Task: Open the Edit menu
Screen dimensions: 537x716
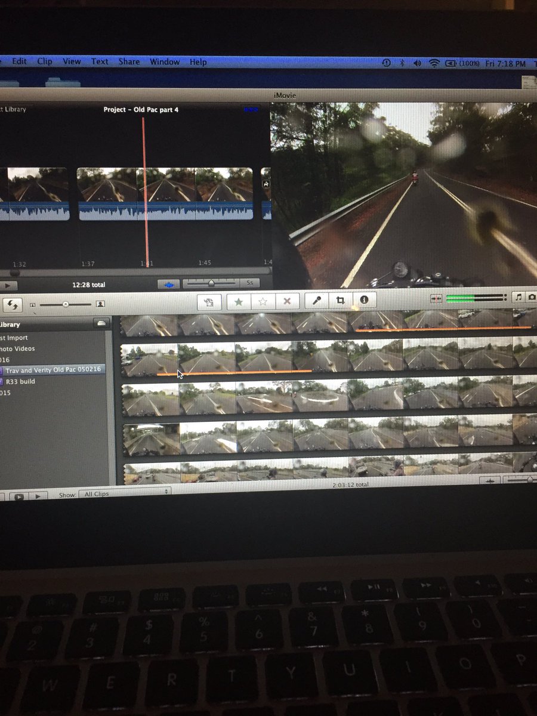Action: (x=20, y=61)
